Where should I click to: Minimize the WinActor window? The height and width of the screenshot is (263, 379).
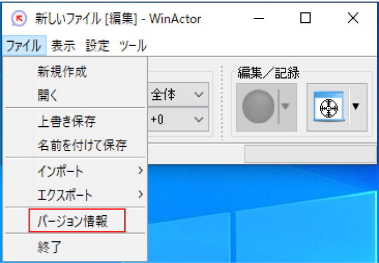(x=259, y=18)
